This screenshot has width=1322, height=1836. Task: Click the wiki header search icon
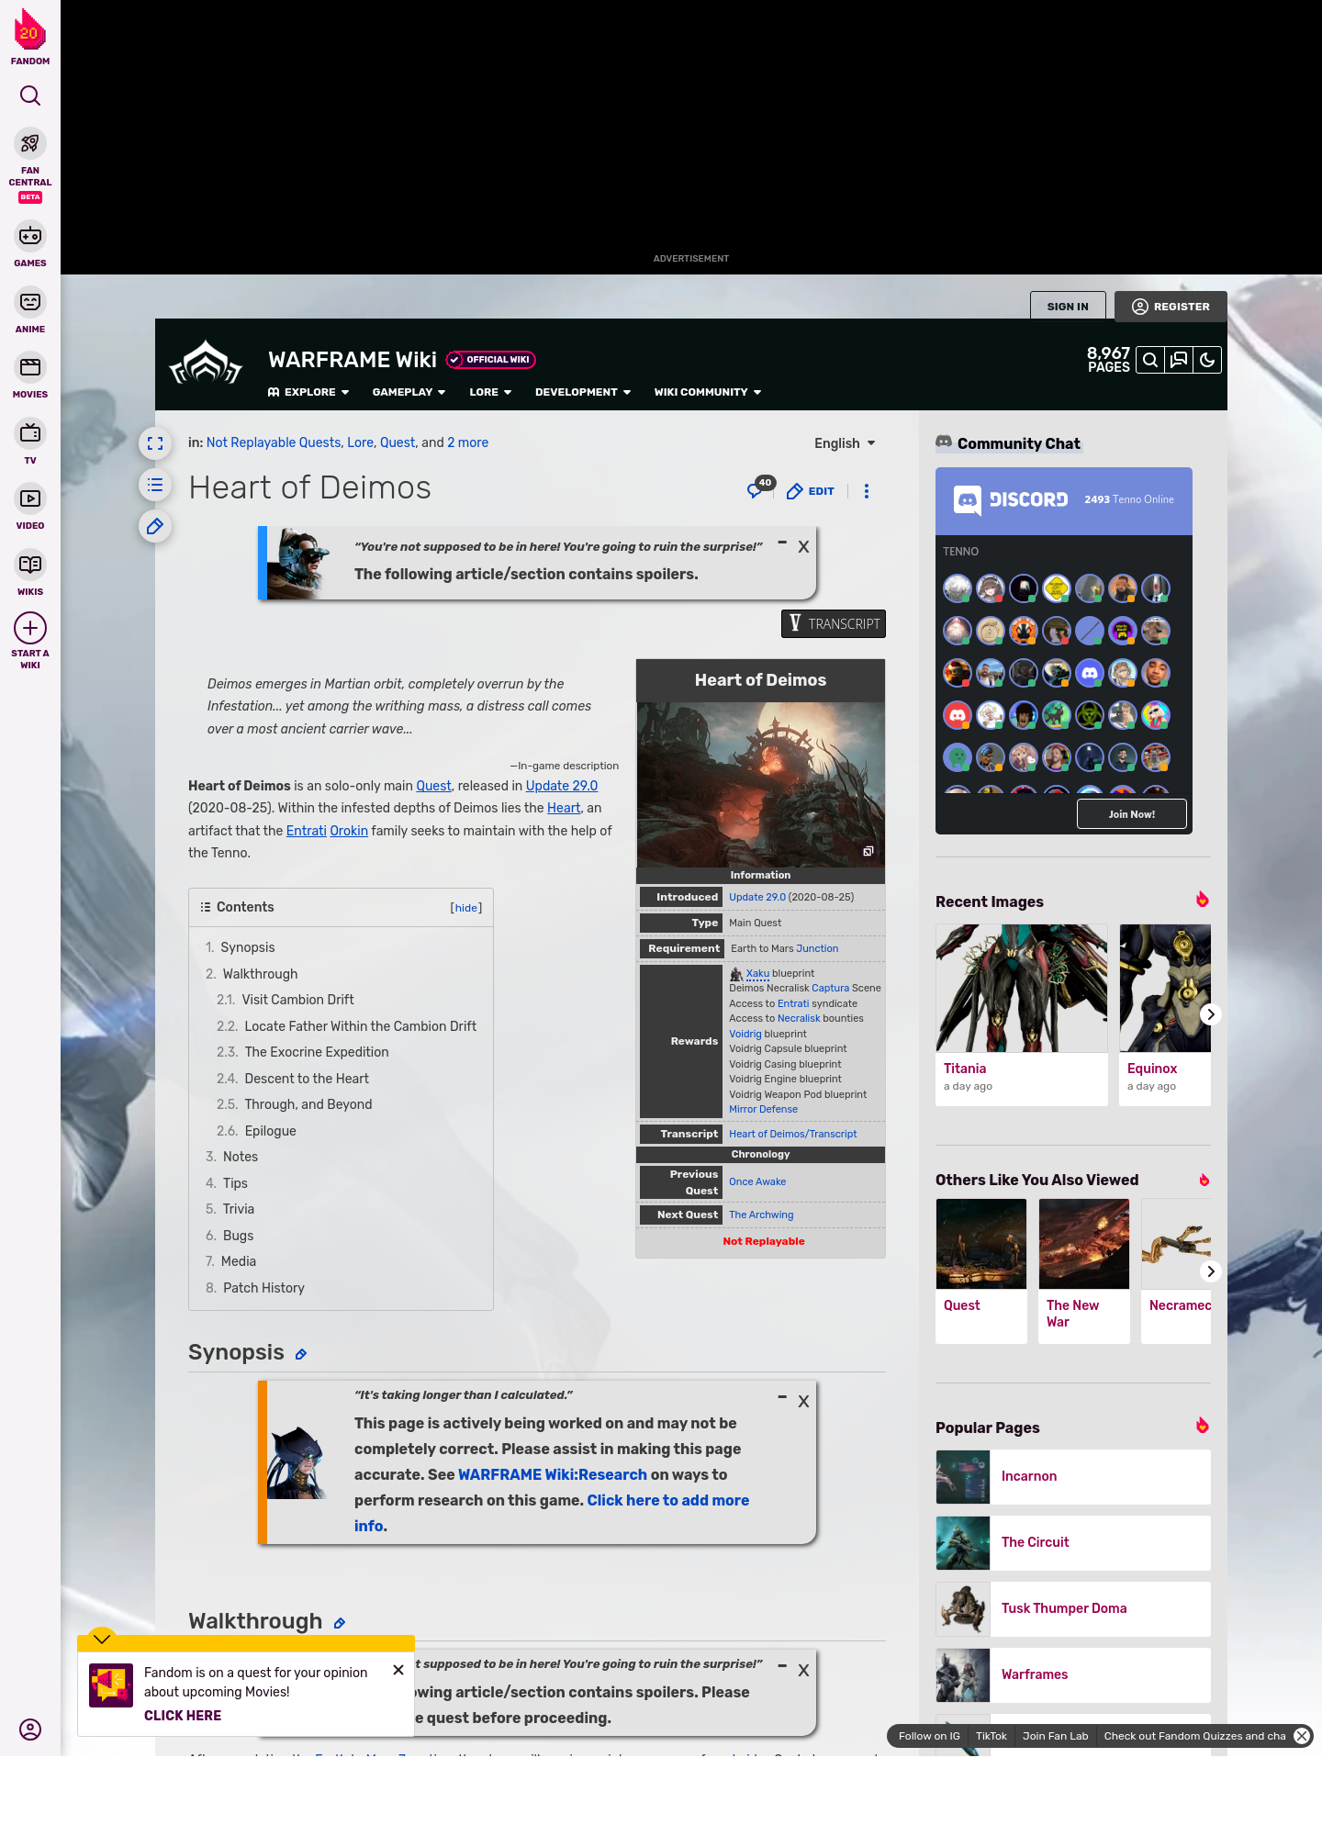click(1149, 360)
